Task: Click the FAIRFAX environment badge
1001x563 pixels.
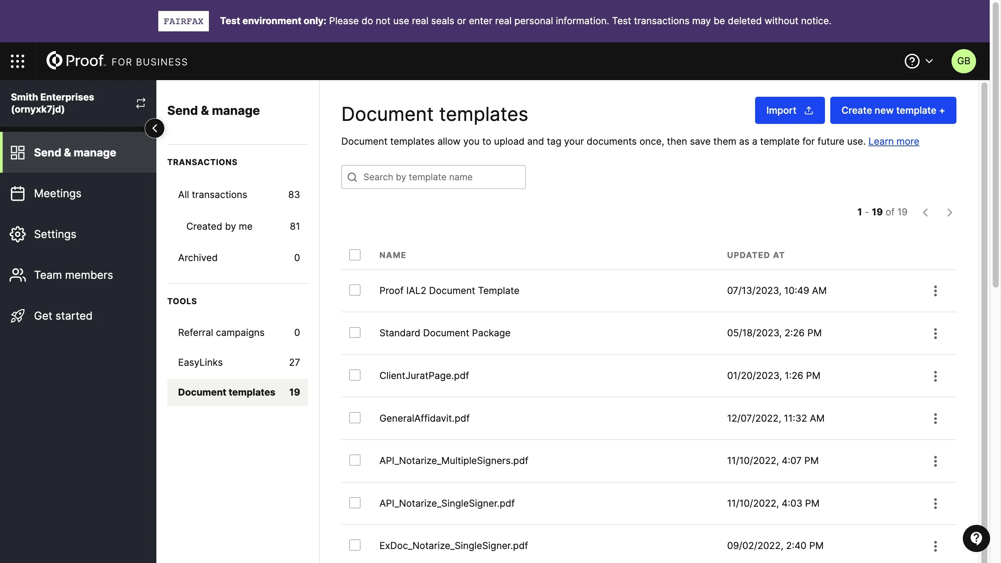Action: click(184, 21)
